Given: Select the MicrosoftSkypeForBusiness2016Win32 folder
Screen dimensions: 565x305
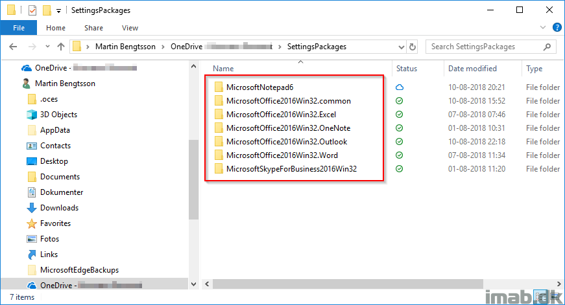Looking at the screenshot, I should [291, 169].
